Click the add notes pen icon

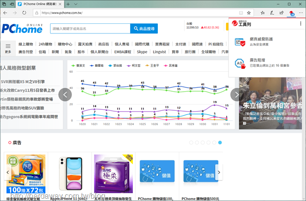point(272,13)
